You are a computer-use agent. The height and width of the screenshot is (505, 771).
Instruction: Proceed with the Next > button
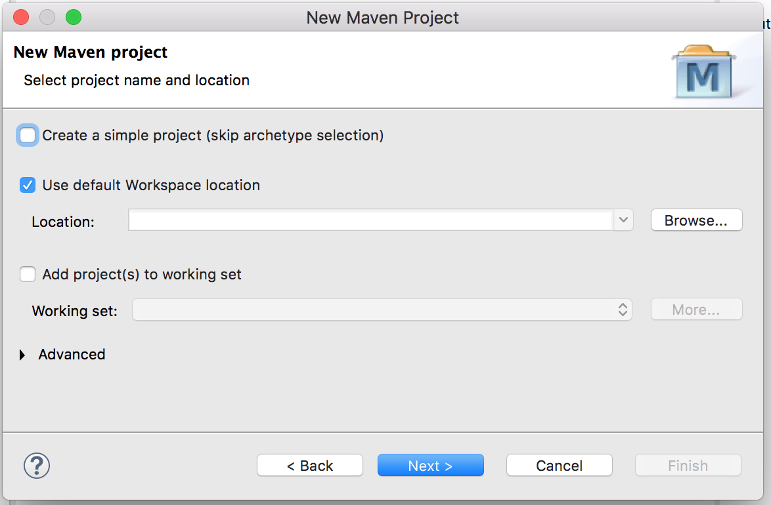click(431, 465)
